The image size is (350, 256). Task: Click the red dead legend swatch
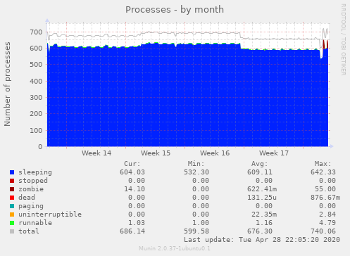click(12, 198)
